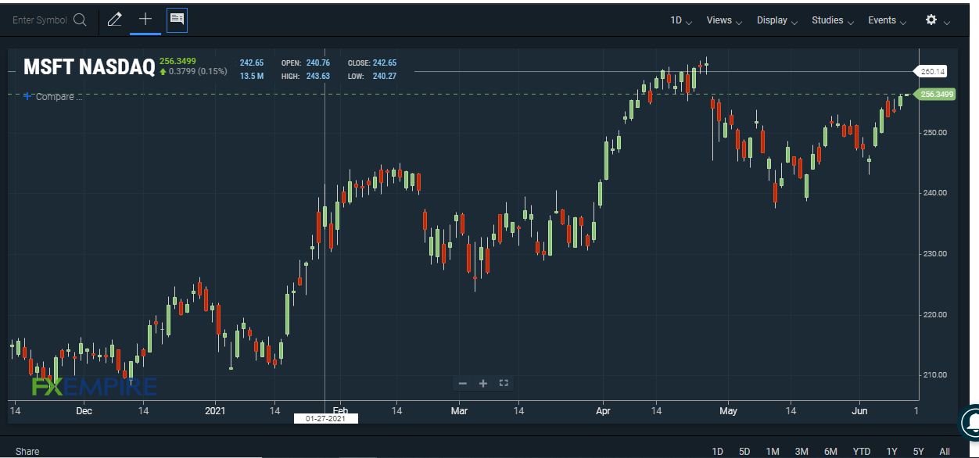Screen dimensions: 979x458
Task: Switch chart range to 6M
Action: (830, 452)
